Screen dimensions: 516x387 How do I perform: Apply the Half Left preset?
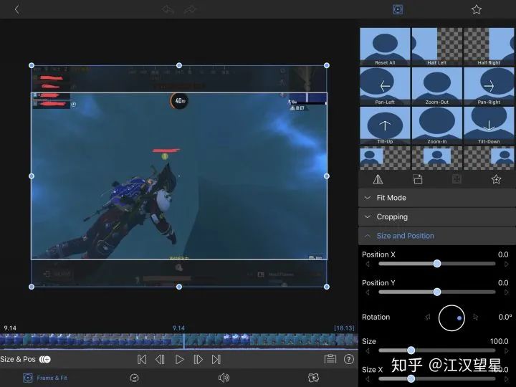pyautogui.click(x=436, y=47)
